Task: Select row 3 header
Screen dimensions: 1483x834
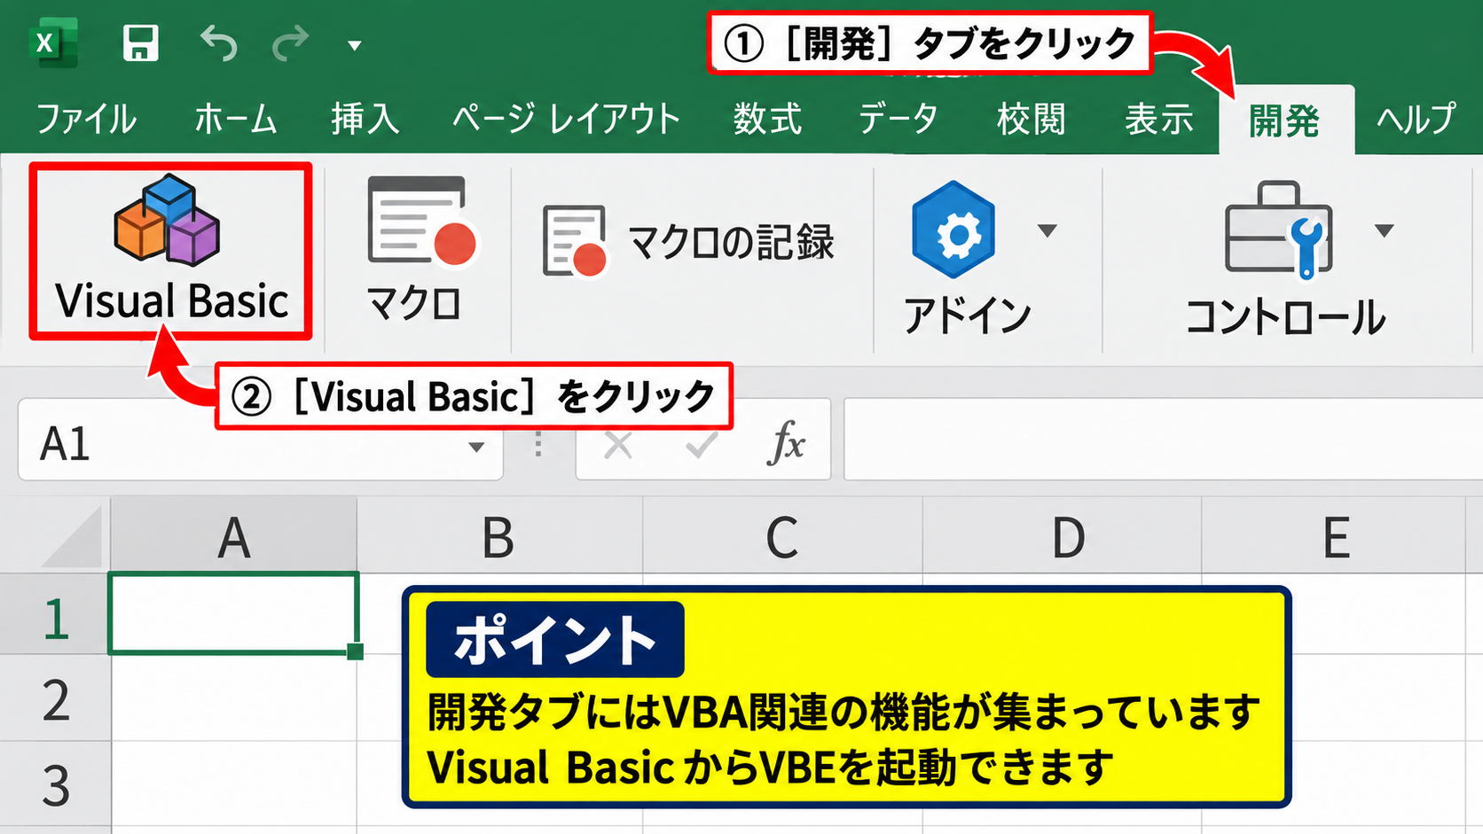Action: [55, 785]
